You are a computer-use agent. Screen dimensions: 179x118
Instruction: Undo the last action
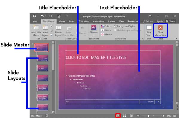click(42, 16)
